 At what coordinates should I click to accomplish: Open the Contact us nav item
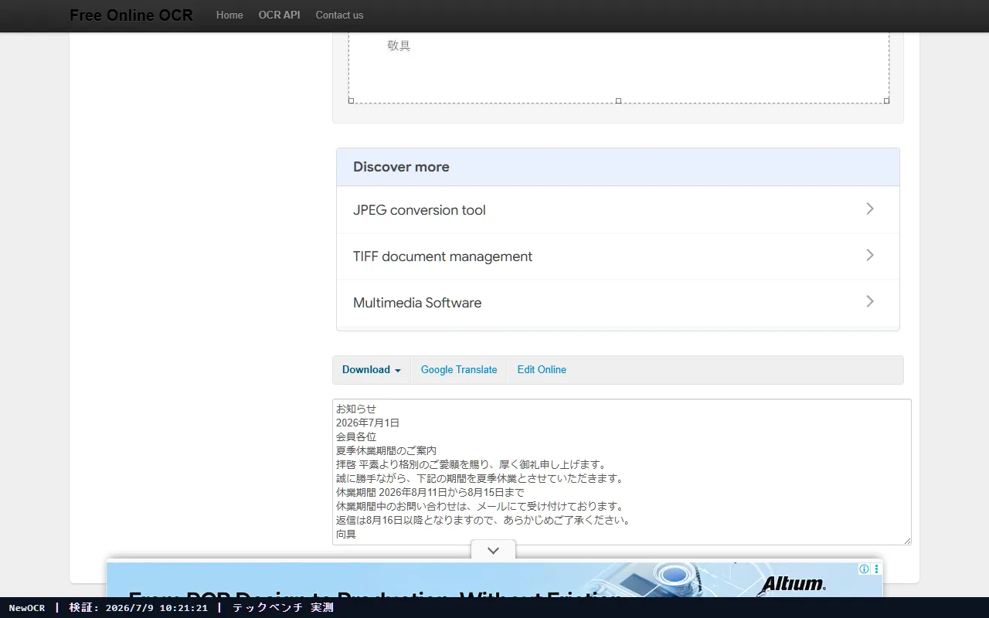[339, 15]
